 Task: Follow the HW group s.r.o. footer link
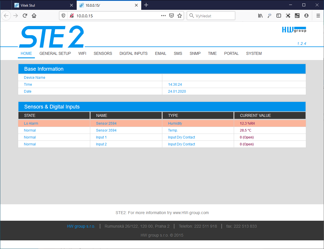[x=81, y=226]
